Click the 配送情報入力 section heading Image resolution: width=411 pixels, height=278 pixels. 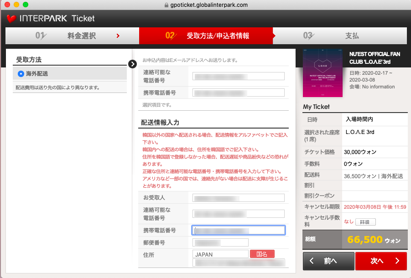[x=160, y=123]
